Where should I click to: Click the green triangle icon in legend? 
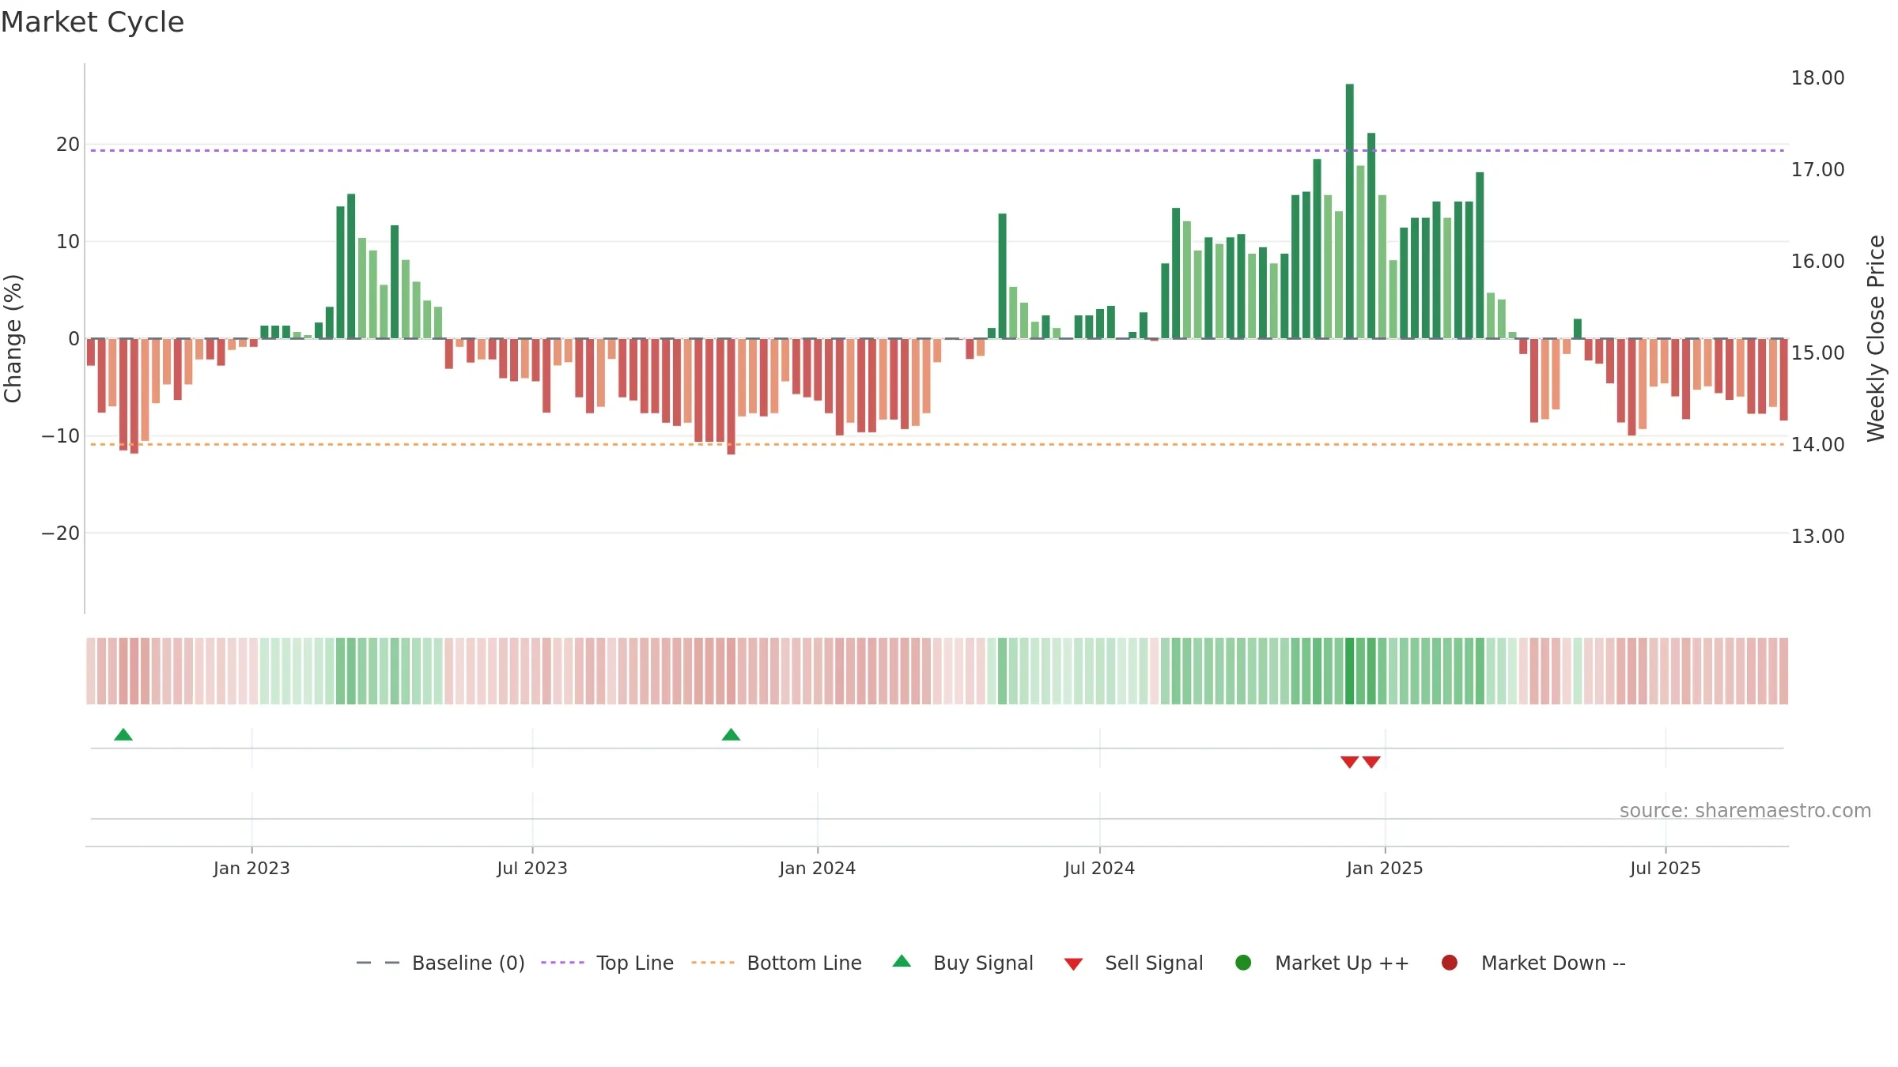(902, 961)
